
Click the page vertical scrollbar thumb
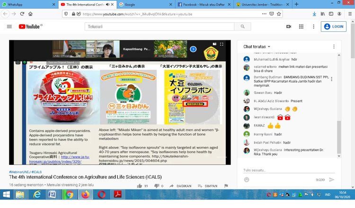(x=353, y=41)
